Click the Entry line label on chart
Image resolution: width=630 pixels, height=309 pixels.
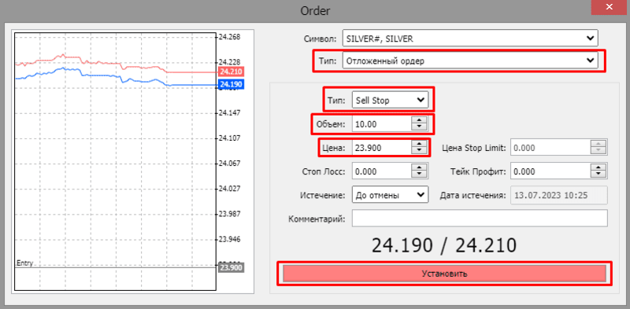[x=24, y=263]
